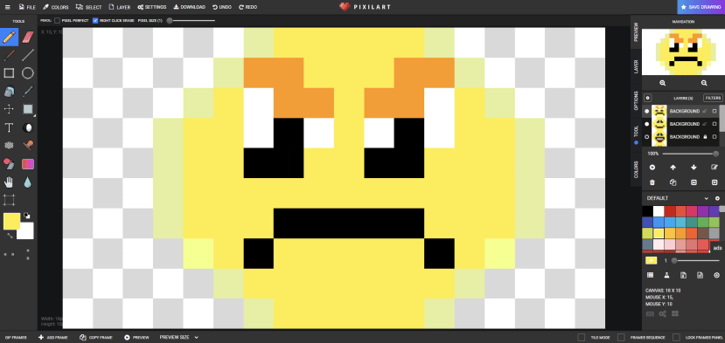725x343 pixels.
Task: Unlock the third Background layer lock icon
Action: click(705, 137)
